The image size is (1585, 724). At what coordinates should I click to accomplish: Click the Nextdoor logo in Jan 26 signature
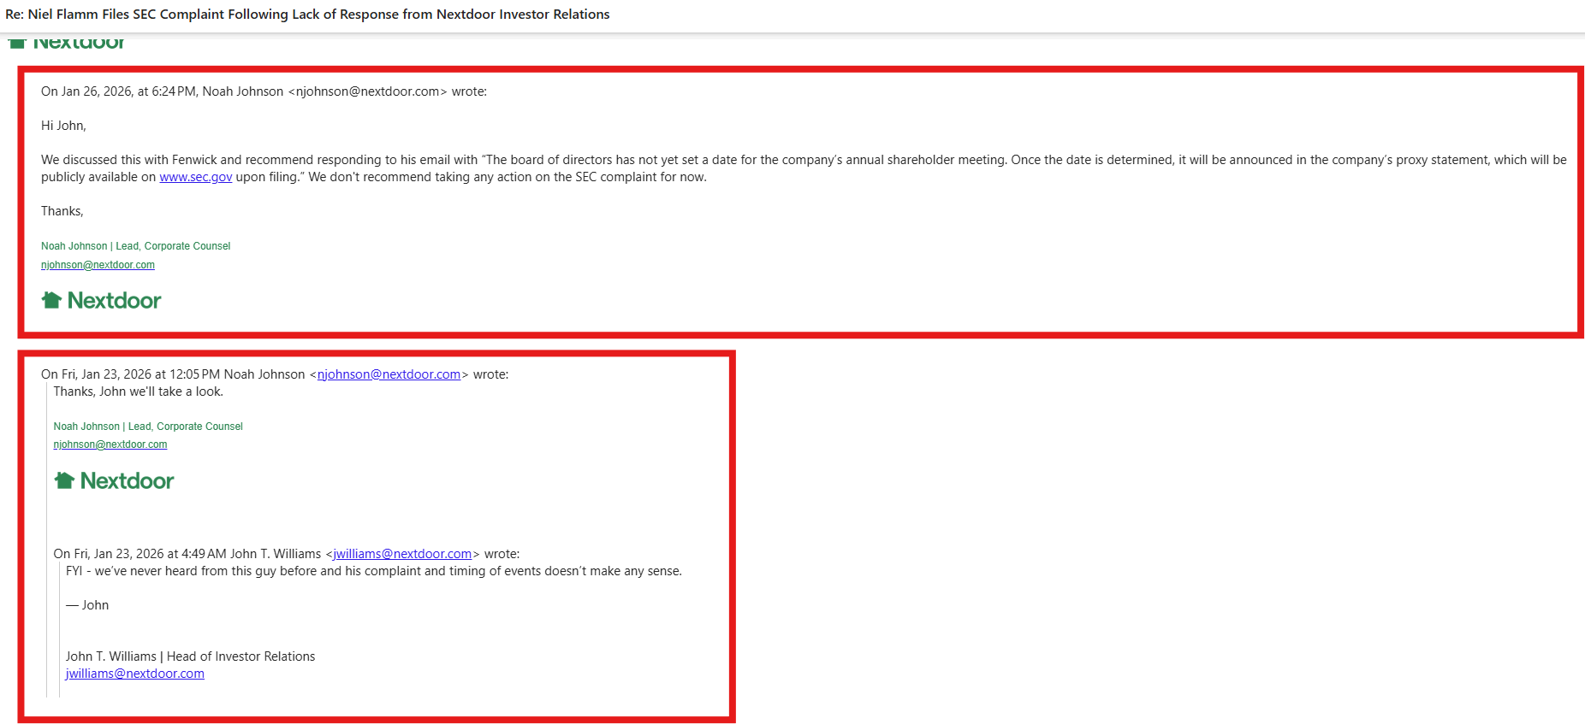(x=101, y=300)
